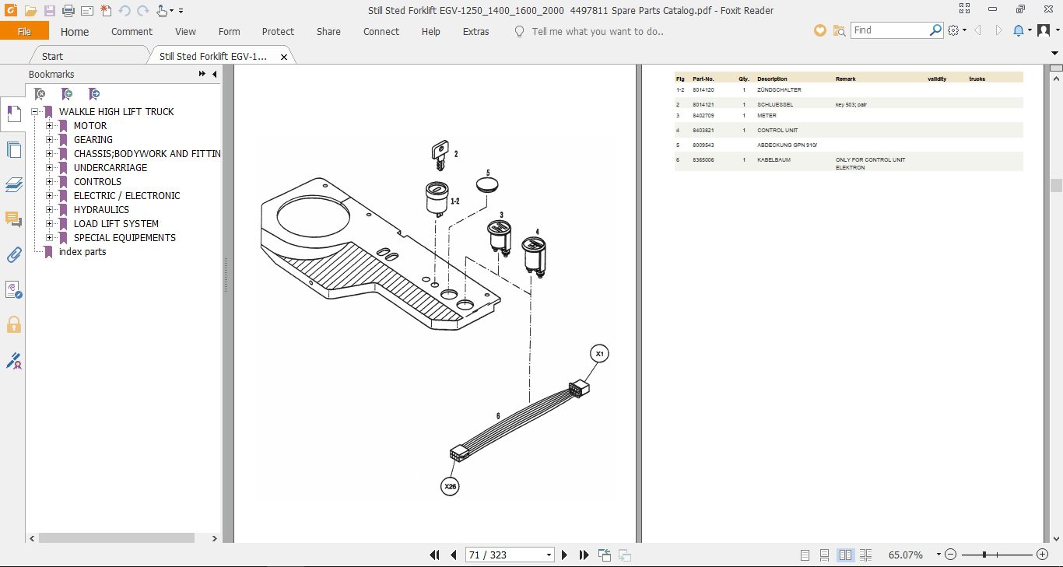The width and height of the screenshot is (1063, 567).
Task: Click the Print icon in quick toolbar
Action: point(68,11)
